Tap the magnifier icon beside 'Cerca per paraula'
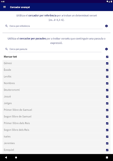The height and width of the screenshot is (161, 113). coord(6,49)
